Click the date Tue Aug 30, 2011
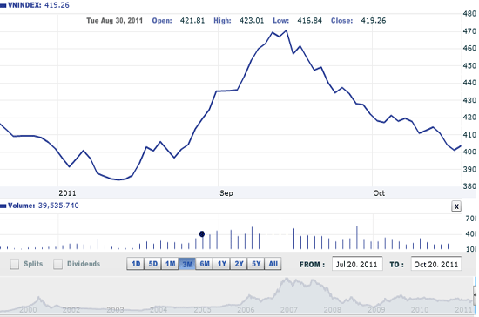Image resolution: width=479 pixels, height=317 pixels. click(x=115, y=20)
